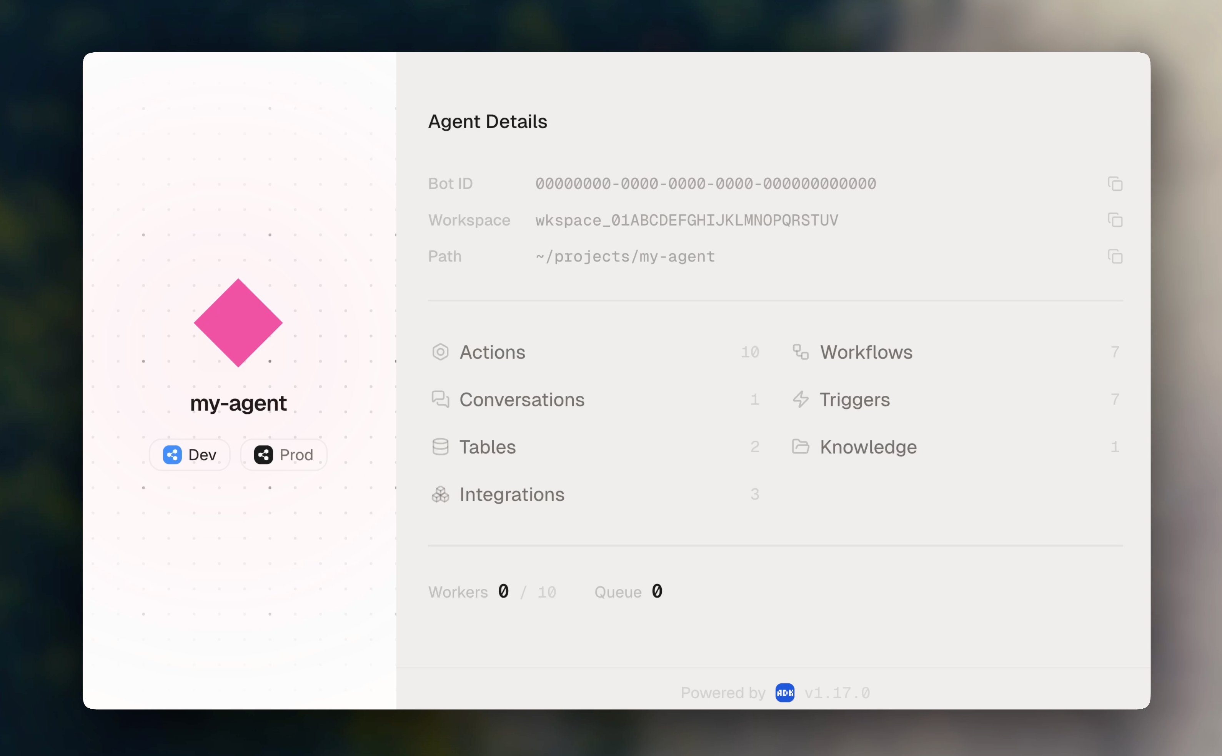The image size is (1222, 756).
Task: Click the Integrations count 3
Action: (754, 494)
